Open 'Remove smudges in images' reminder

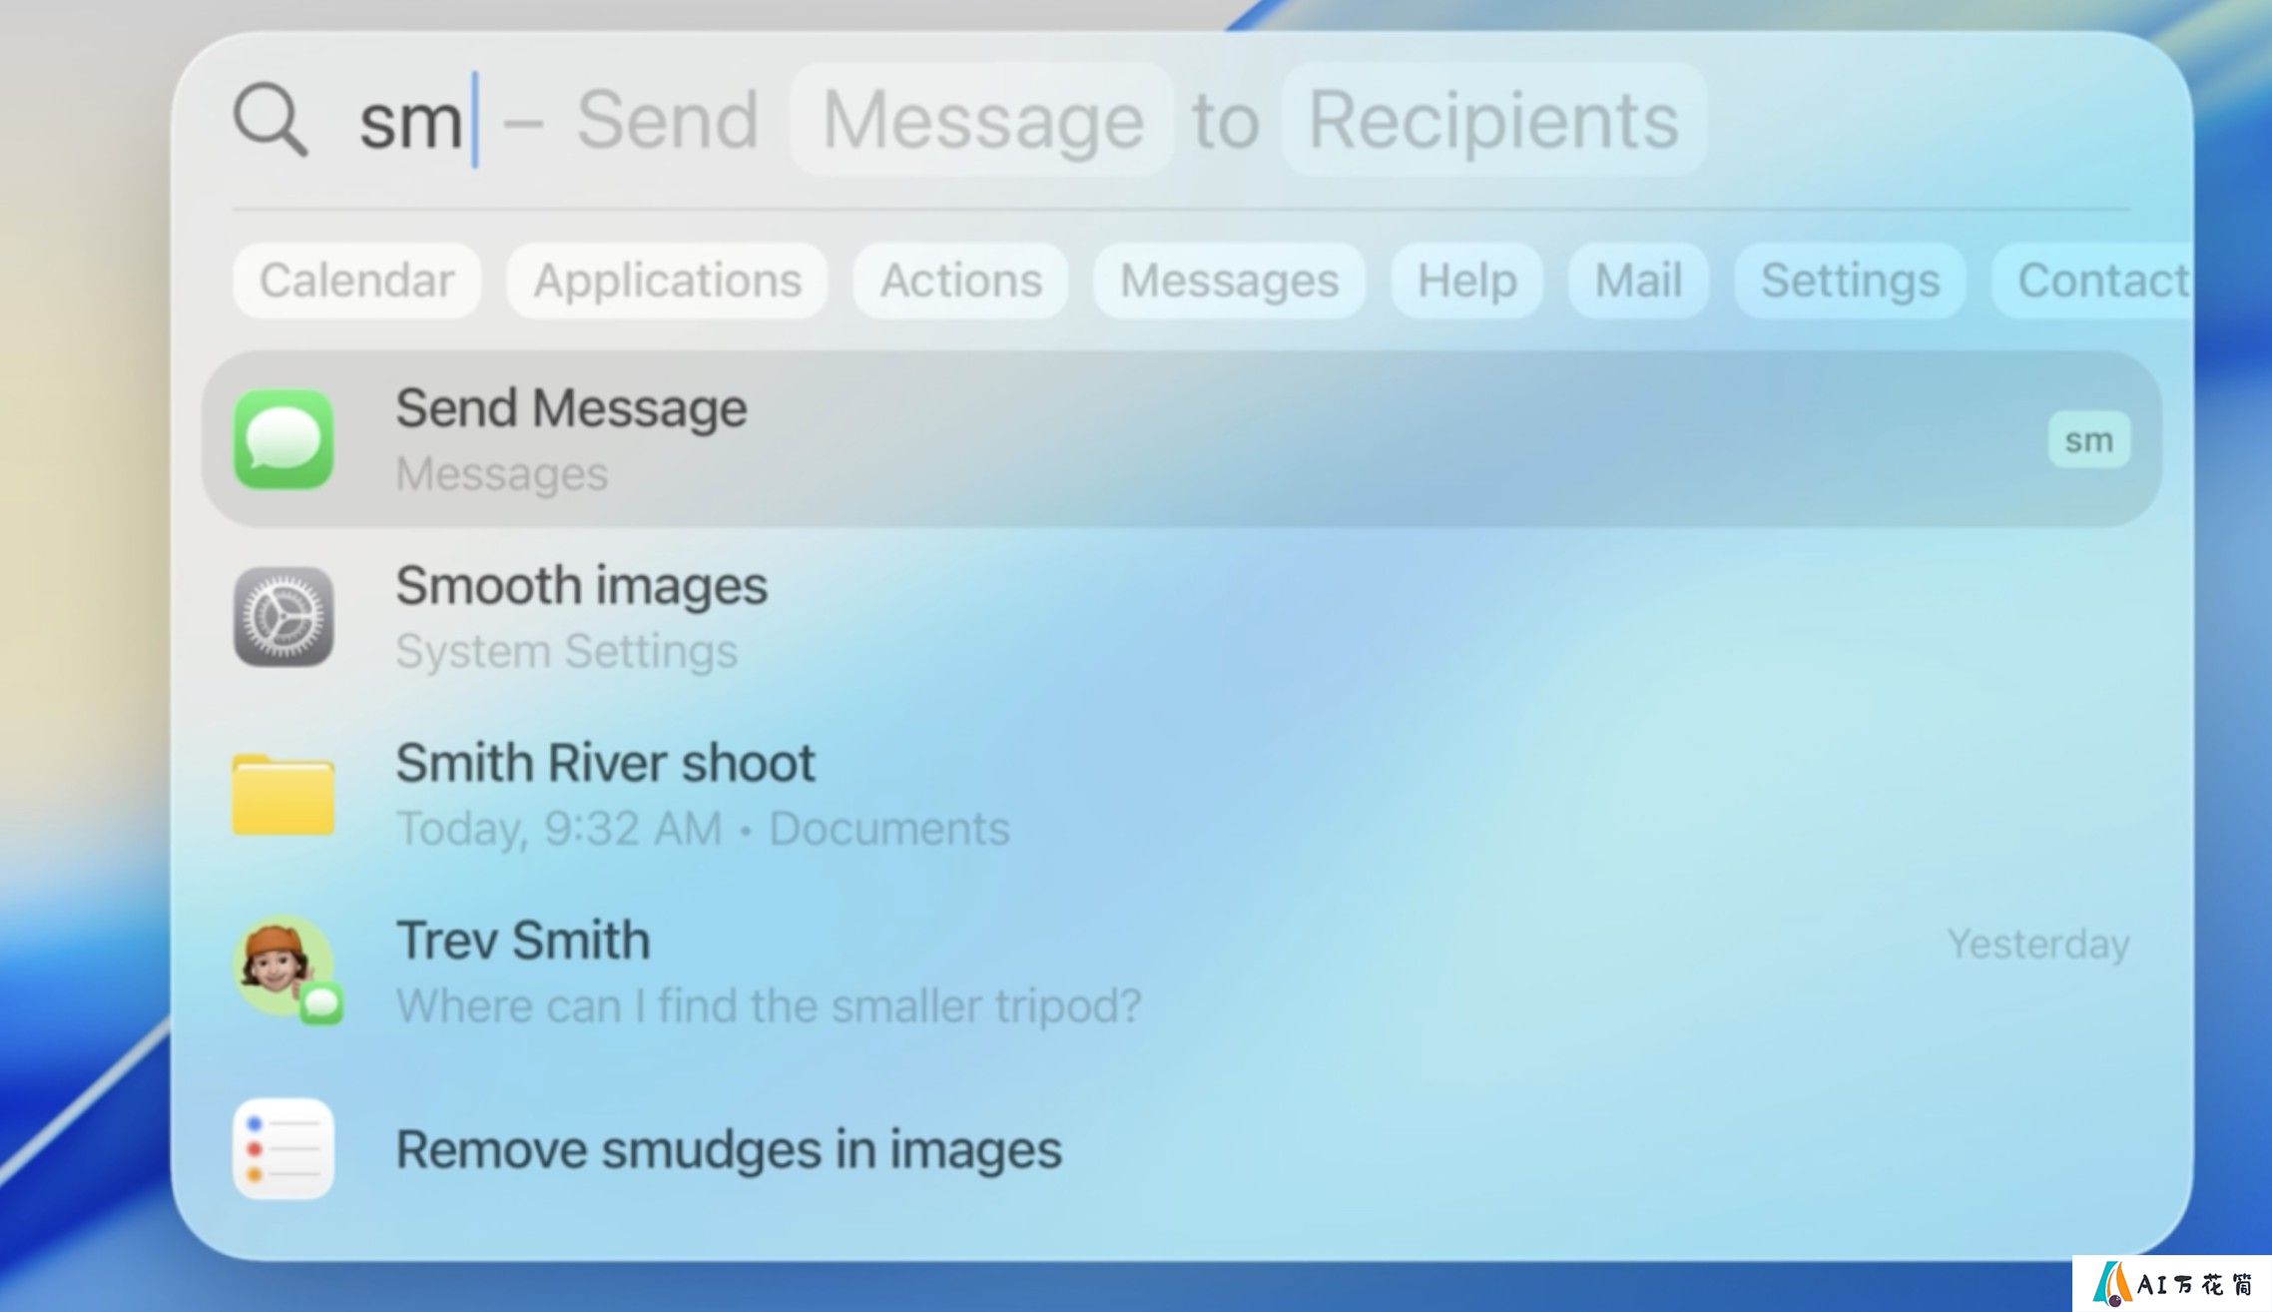click(x=1182, y=1149)
